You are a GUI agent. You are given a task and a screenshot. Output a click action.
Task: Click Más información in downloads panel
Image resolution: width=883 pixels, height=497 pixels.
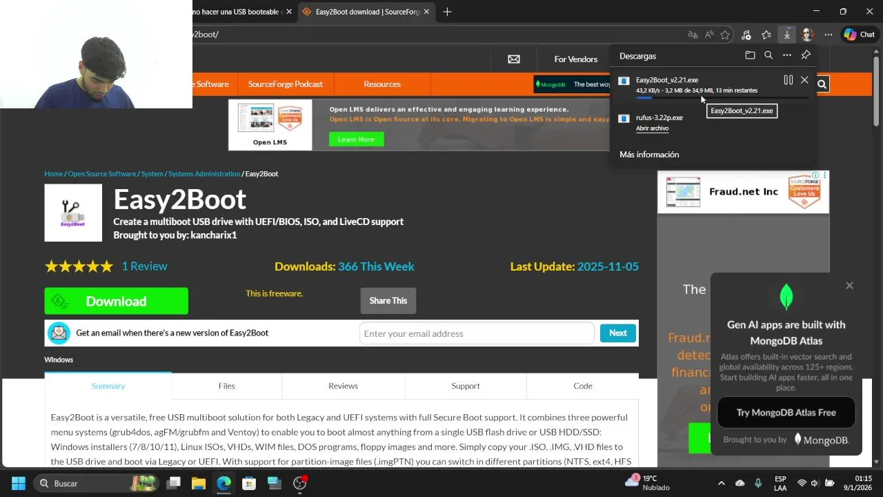coord(649,155)
